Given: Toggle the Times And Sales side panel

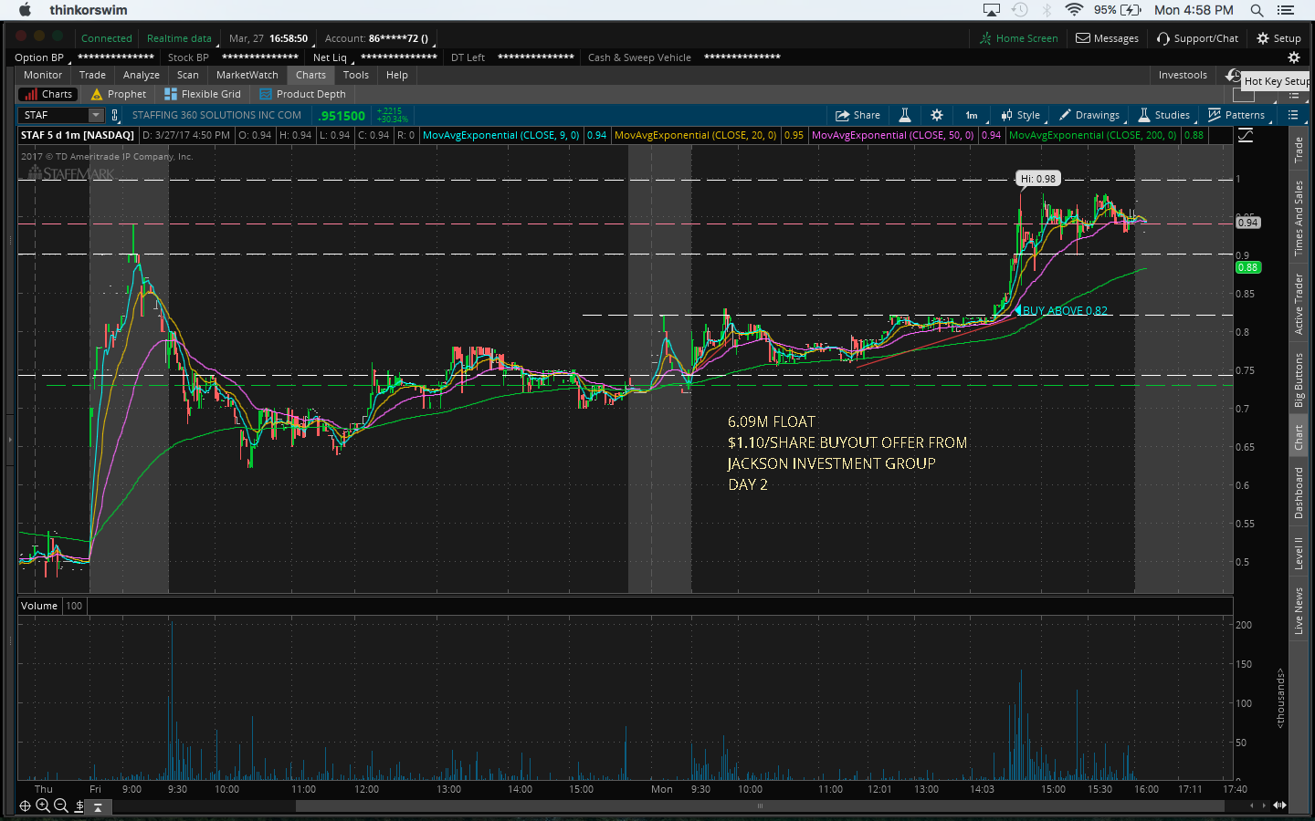Looking at the screenshot, I should [x=1299, y=218].
